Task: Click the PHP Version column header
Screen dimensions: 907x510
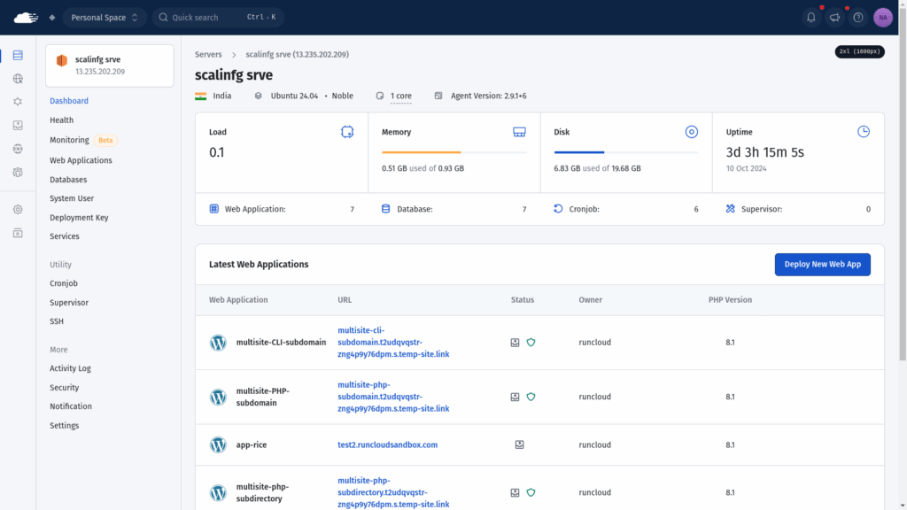Action: click(730, 299)
